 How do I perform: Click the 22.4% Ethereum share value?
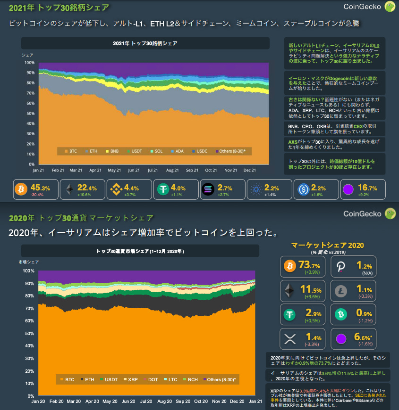coord(87,188)
